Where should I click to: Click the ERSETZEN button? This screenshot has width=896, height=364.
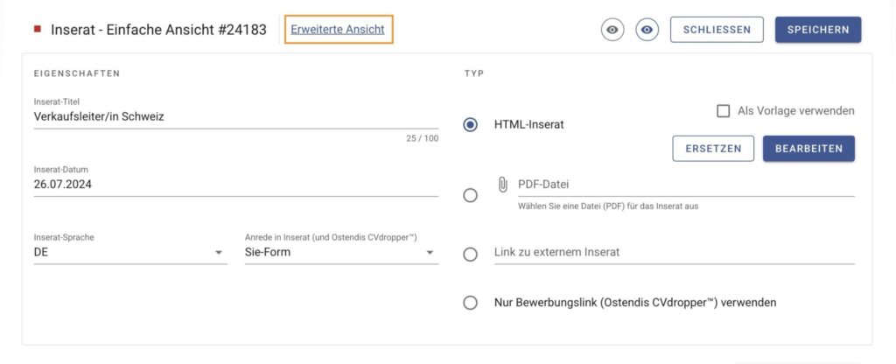pyautogui.click(x=713, y=149)
